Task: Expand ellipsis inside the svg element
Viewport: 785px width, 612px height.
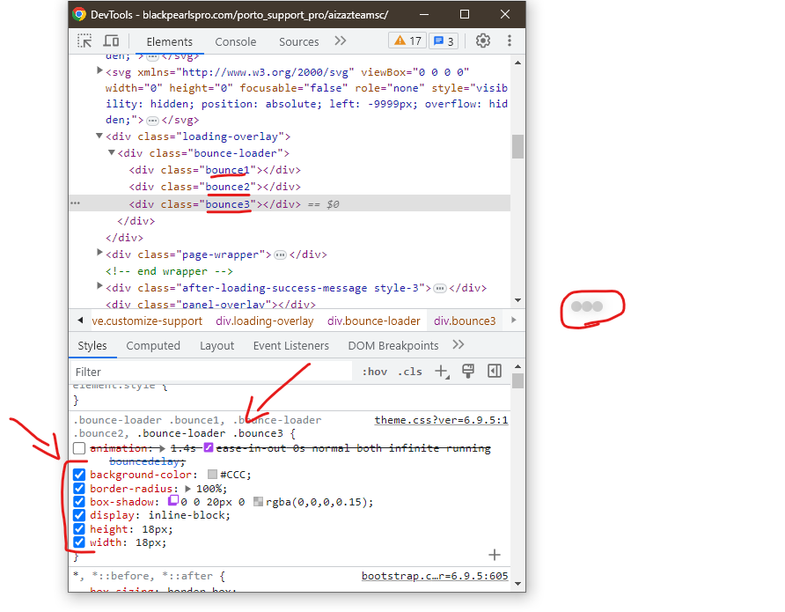Action: click(152, 121)
